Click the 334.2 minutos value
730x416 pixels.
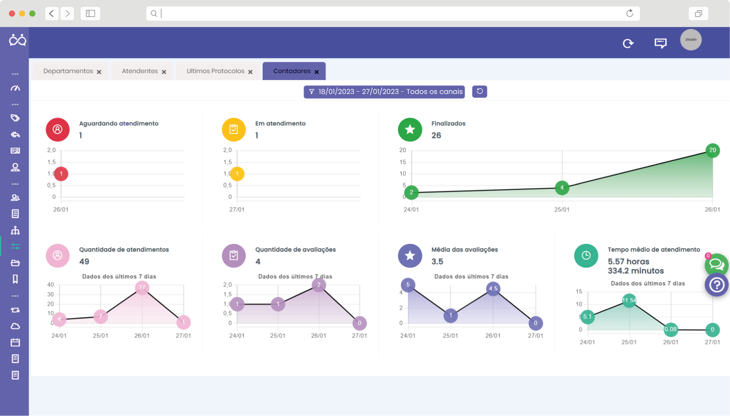click(636, 271)
